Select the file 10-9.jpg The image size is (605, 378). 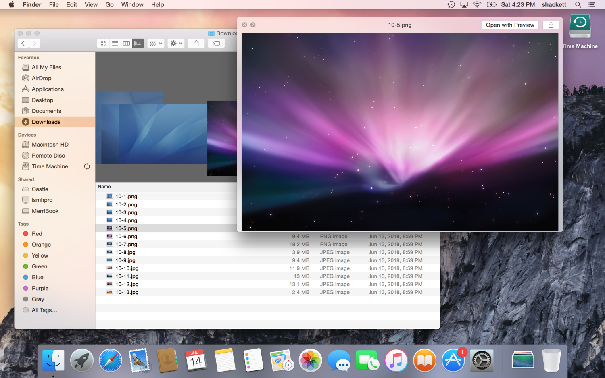125,260
